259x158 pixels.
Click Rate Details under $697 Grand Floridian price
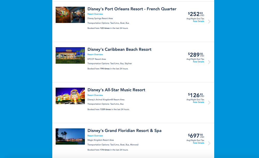pos(198,143)
